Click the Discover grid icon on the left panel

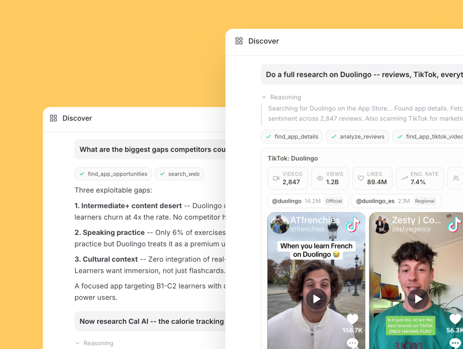53,118
